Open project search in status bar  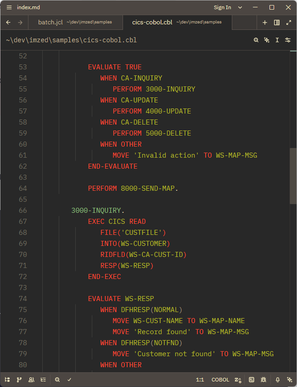[57, 380]
